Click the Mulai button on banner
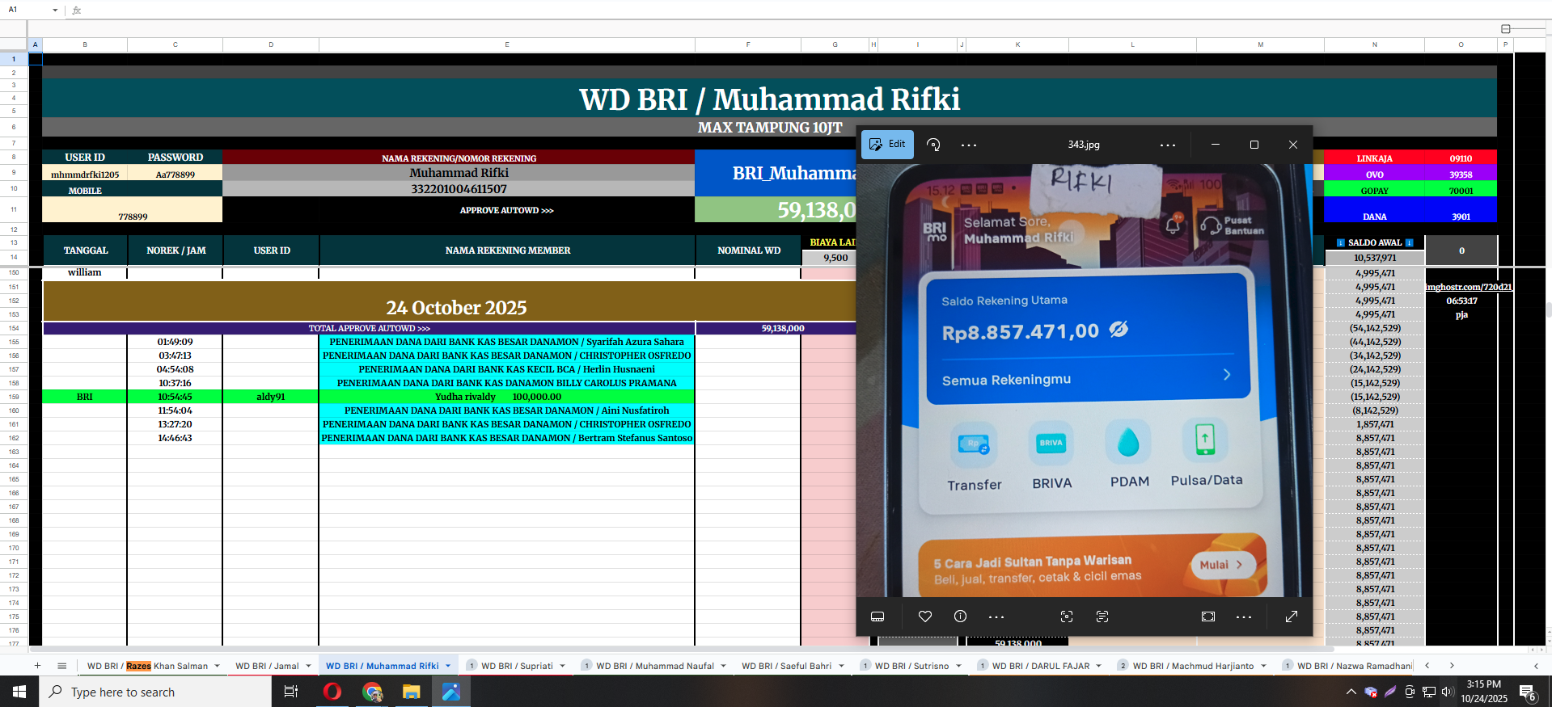The height and width of the screenshot is (707, 1552). [x=1221, y=565]
